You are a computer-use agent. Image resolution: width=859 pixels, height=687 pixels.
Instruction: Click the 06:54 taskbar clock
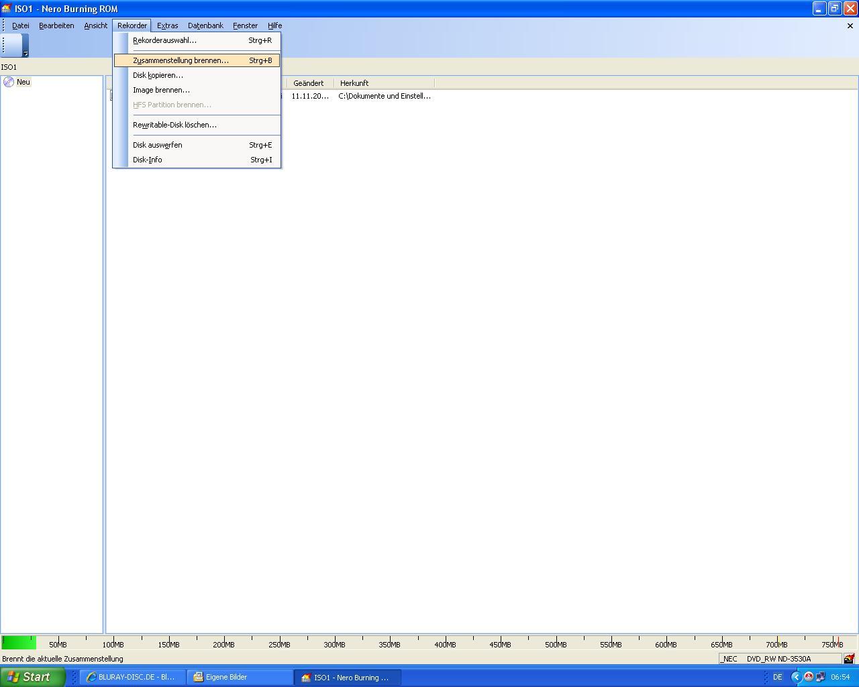tap(840, 677)
